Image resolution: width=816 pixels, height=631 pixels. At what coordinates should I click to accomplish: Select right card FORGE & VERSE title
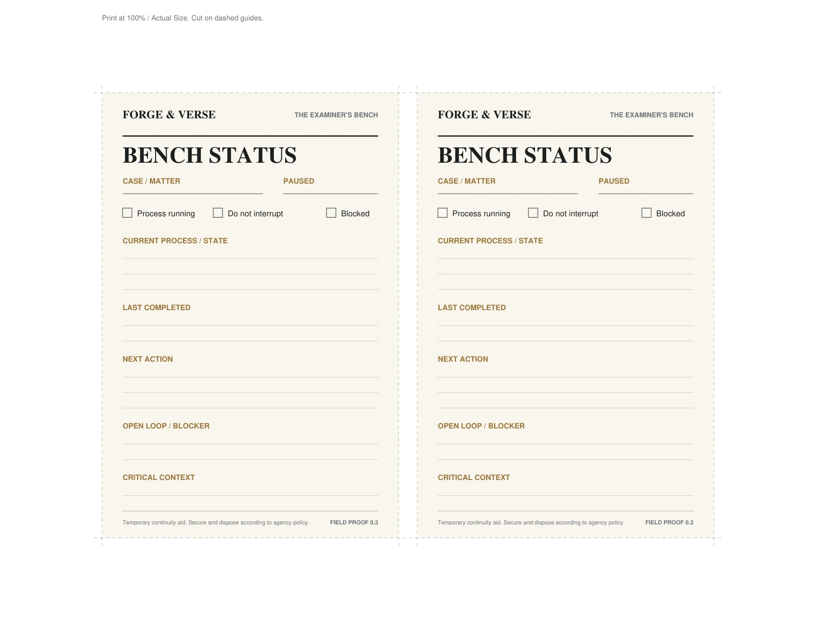coord(484,115)
